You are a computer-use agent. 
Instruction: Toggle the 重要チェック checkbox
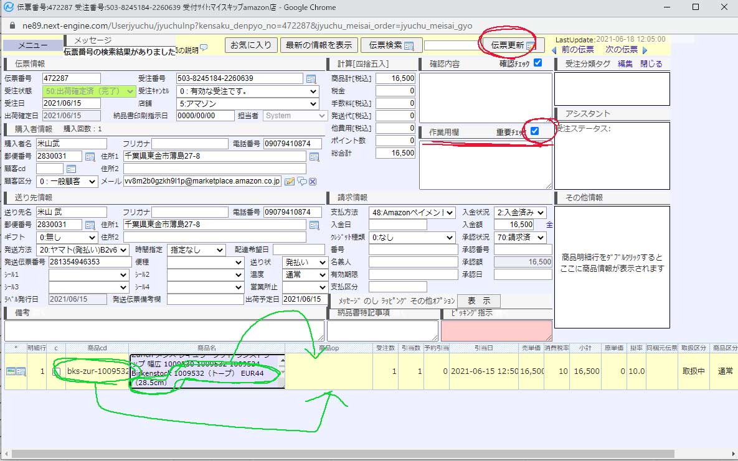535,131
